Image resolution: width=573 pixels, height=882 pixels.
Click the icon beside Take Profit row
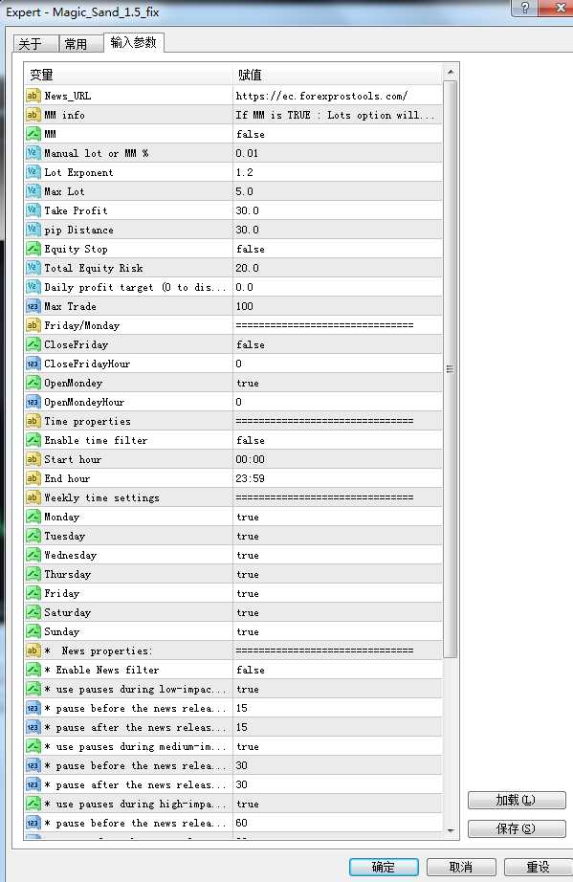point(33,210)
